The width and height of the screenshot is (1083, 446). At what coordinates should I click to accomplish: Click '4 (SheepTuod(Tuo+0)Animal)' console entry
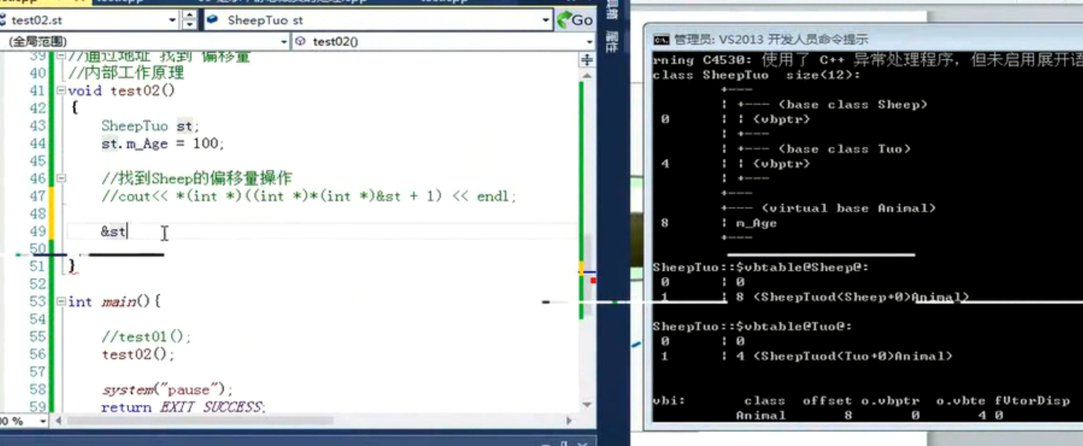844,356
